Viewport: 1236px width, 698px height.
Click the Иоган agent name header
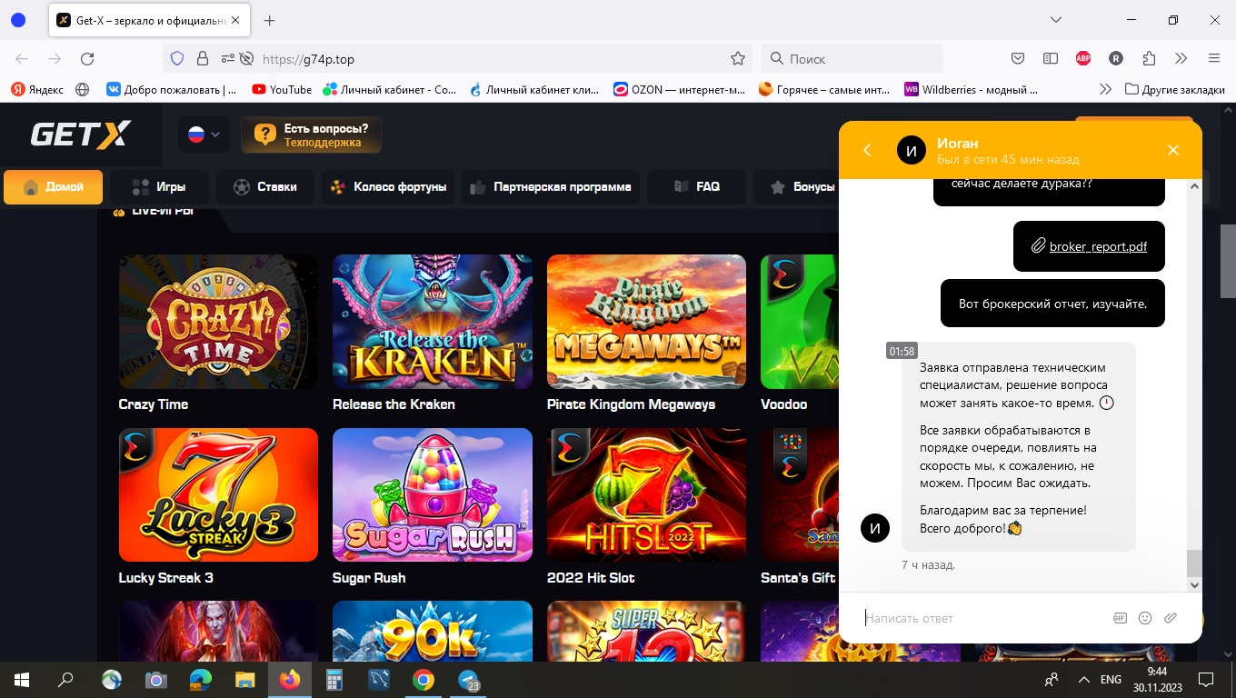[958, 143]
